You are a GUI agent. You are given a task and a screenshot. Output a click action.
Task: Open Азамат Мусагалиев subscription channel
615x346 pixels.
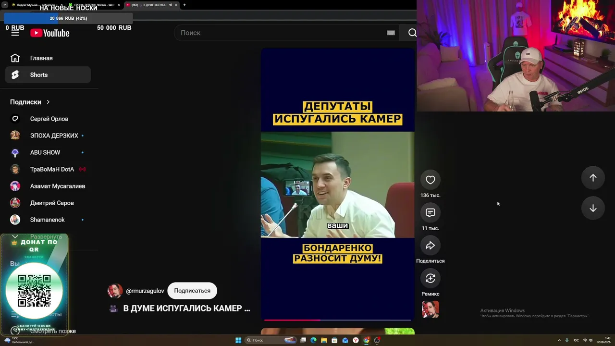(x=48, y=186)
